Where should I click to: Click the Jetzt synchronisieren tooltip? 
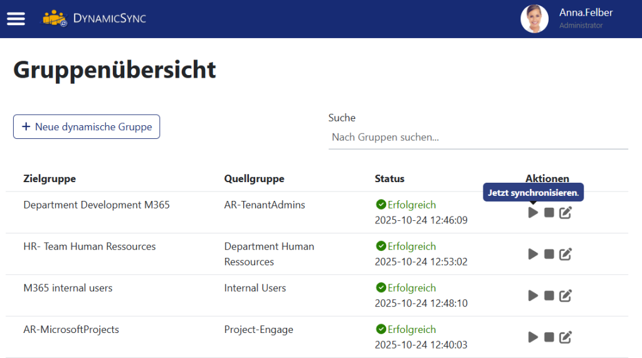[533, 193]
